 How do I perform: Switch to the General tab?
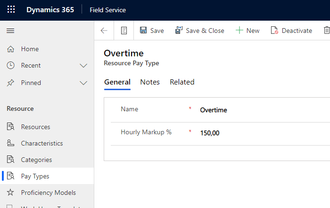coord(117,82)
